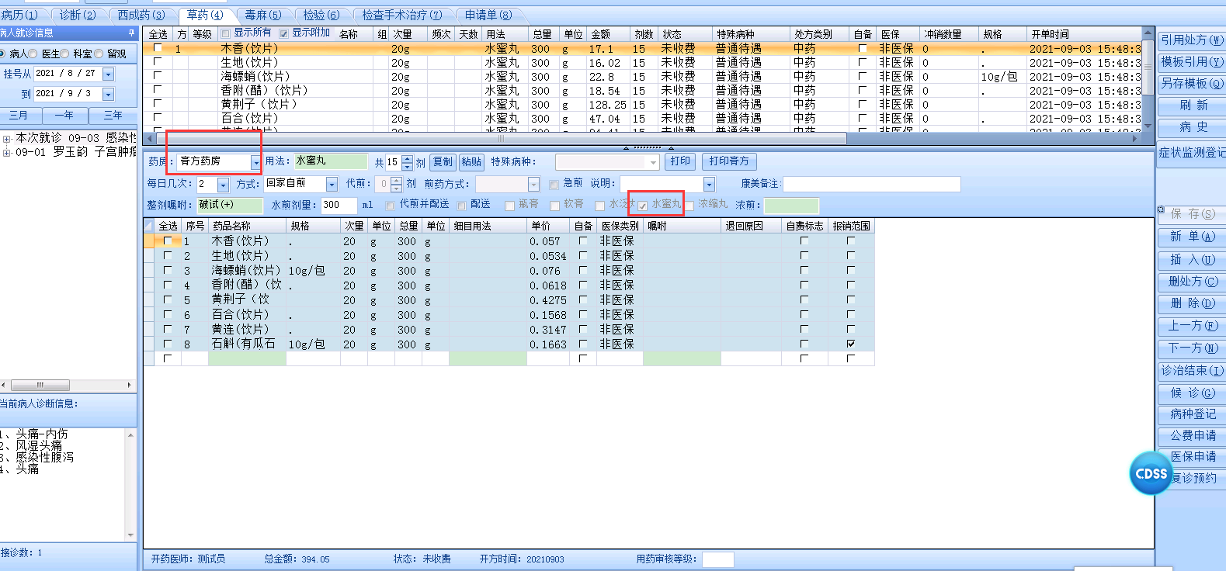Screen dimensions: 1226x571
Task: Check the 自备 box for 黄连(饮片) row
Action: click(583, 329)
